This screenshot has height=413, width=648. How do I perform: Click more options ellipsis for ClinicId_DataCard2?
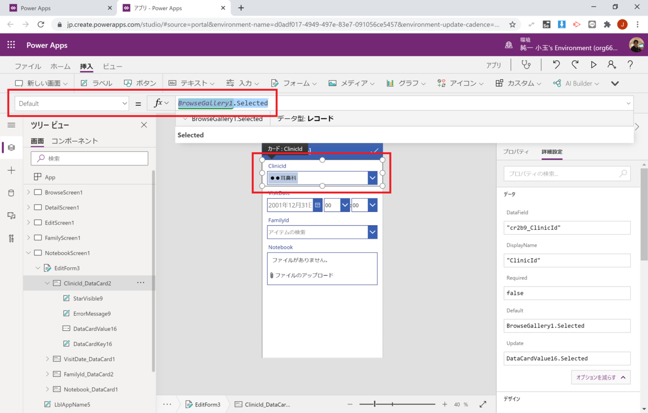click(141, 283)
